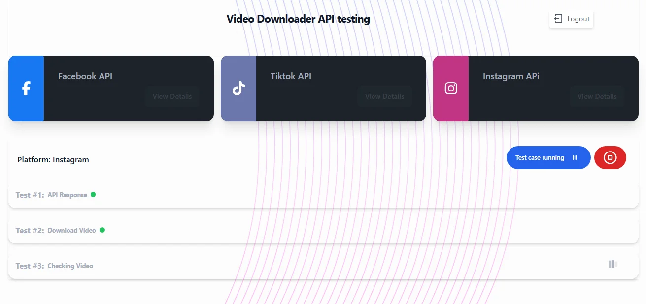Select the Facebook API card title
This screenshot has width=646, height=304.
(x=85, y=76)
